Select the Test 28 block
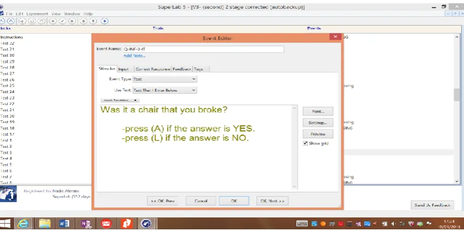Image resolution: width=464 pixels, height=231 pixels. point(7,68)
